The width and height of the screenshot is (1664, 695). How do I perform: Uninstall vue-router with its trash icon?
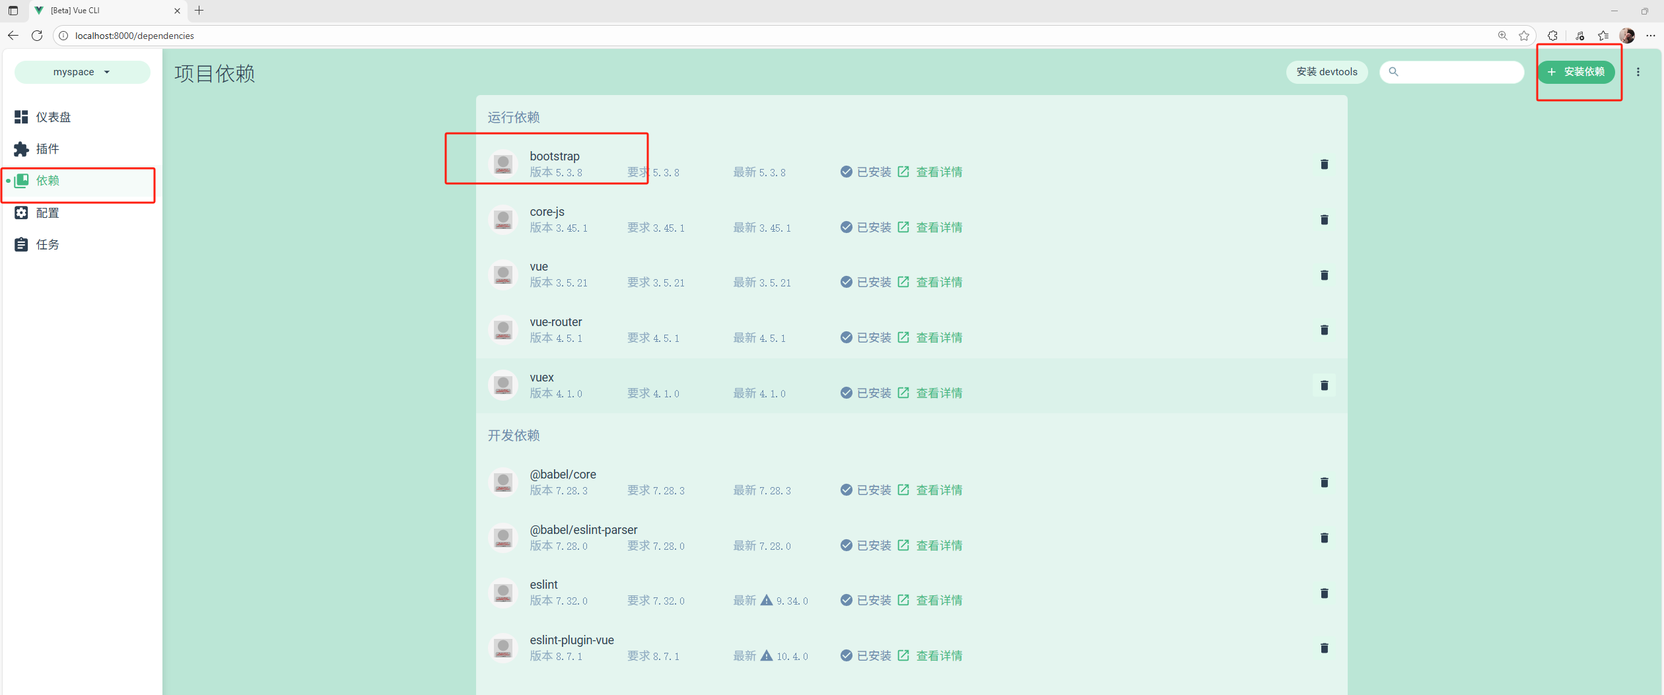point(1324,330)
